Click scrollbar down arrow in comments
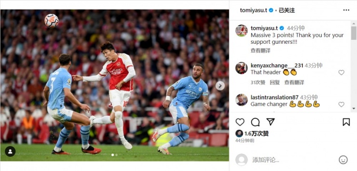The width and height of the screenshot is (357, 171). coord(354,109)
